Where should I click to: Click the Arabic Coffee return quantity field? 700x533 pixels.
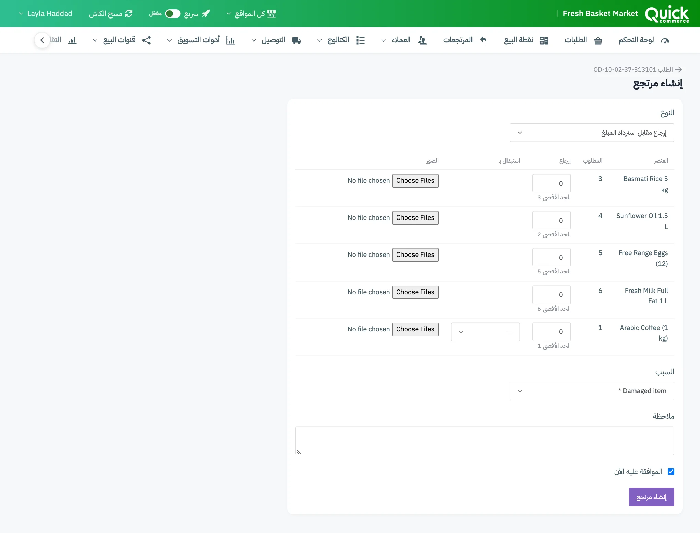click(551, 332)
